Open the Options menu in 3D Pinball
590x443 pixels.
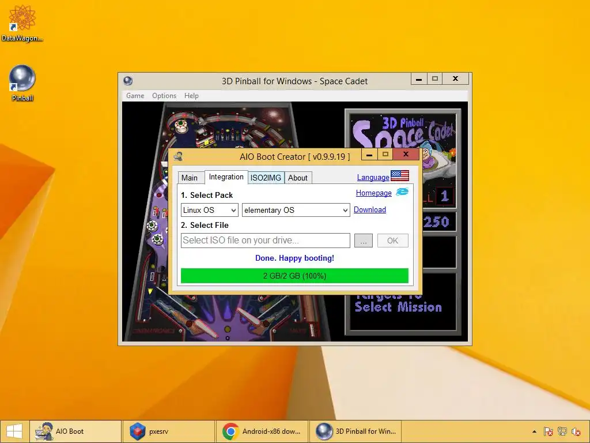164,96
